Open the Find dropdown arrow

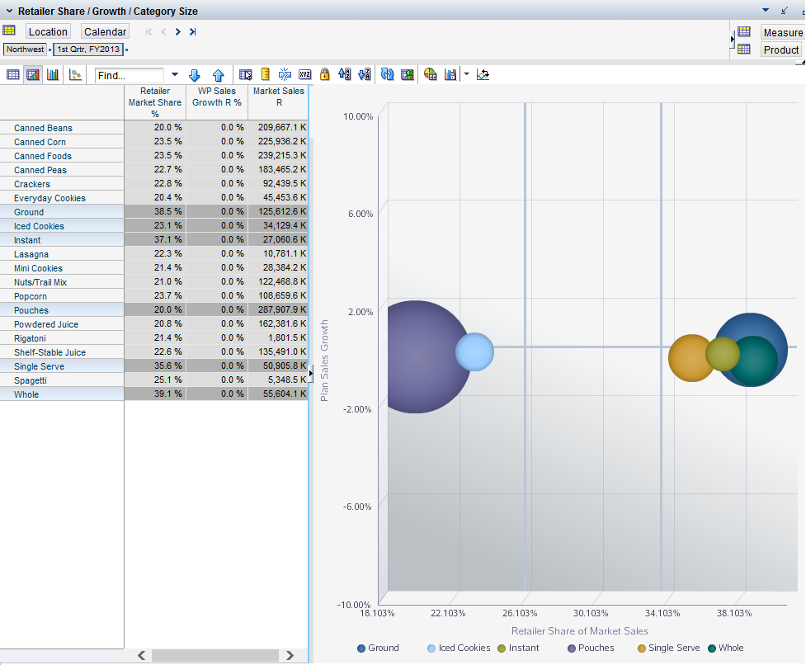(x=174, y=74)
